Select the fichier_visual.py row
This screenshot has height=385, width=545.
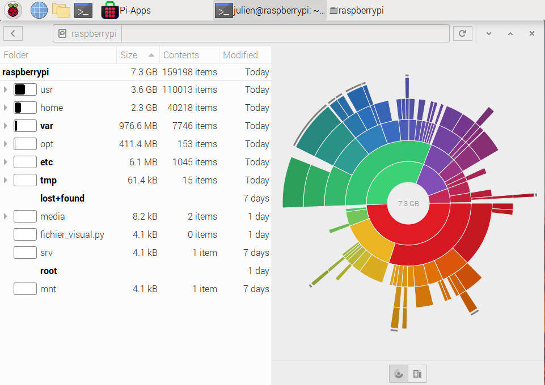[x=72, y=234]
